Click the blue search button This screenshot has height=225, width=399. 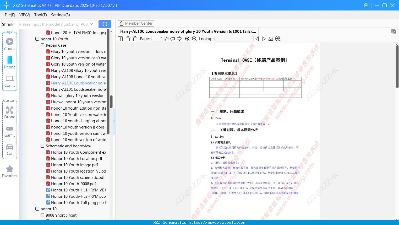click(105, 24)
